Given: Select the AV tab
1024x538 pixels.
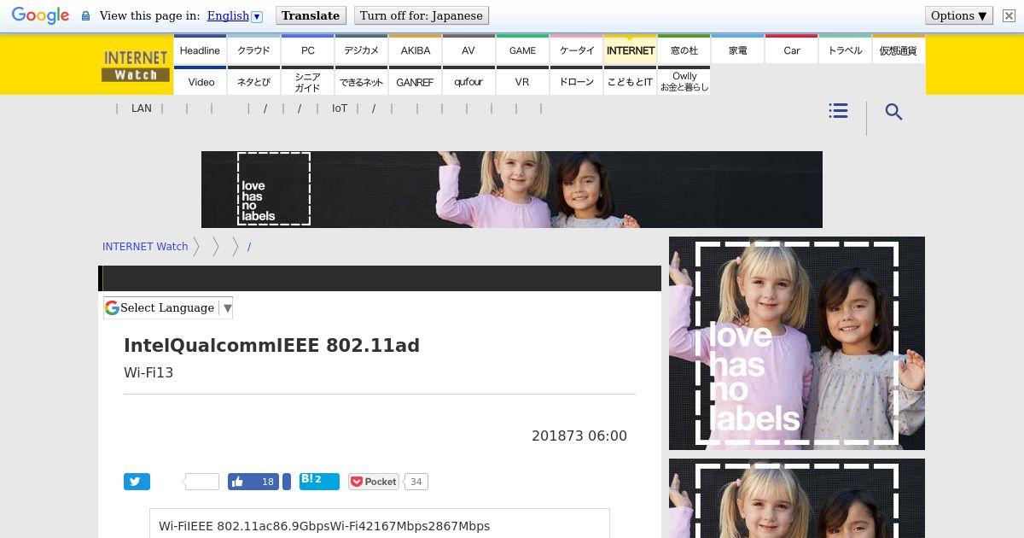Looking at the screenshot, I should click(x=468, y=50).
